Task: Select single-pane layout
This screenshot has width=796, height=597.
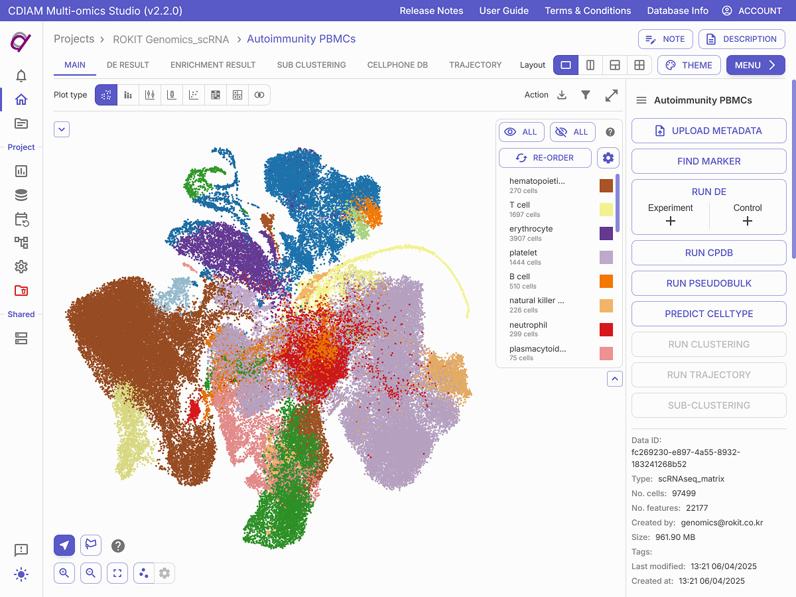Action: click(x=566, y=65)
